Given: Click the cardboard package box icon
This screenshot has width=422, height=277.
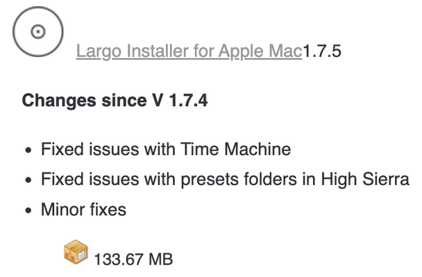Looking at the screenshot, I should (76, 252).
